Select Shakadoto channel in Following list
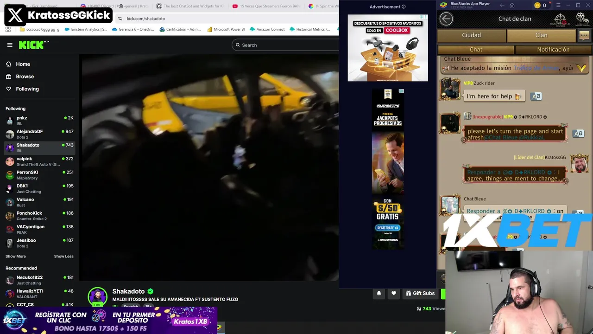The height and width of the screenshot is (334, 593). pyautogui.click(x=39, y=148)
